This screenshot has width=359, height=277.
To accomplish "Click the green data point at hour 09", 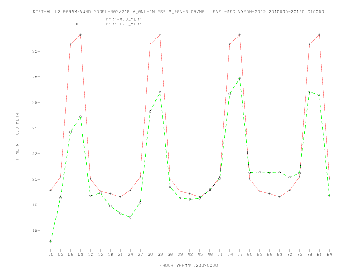I will coord(80,117).
